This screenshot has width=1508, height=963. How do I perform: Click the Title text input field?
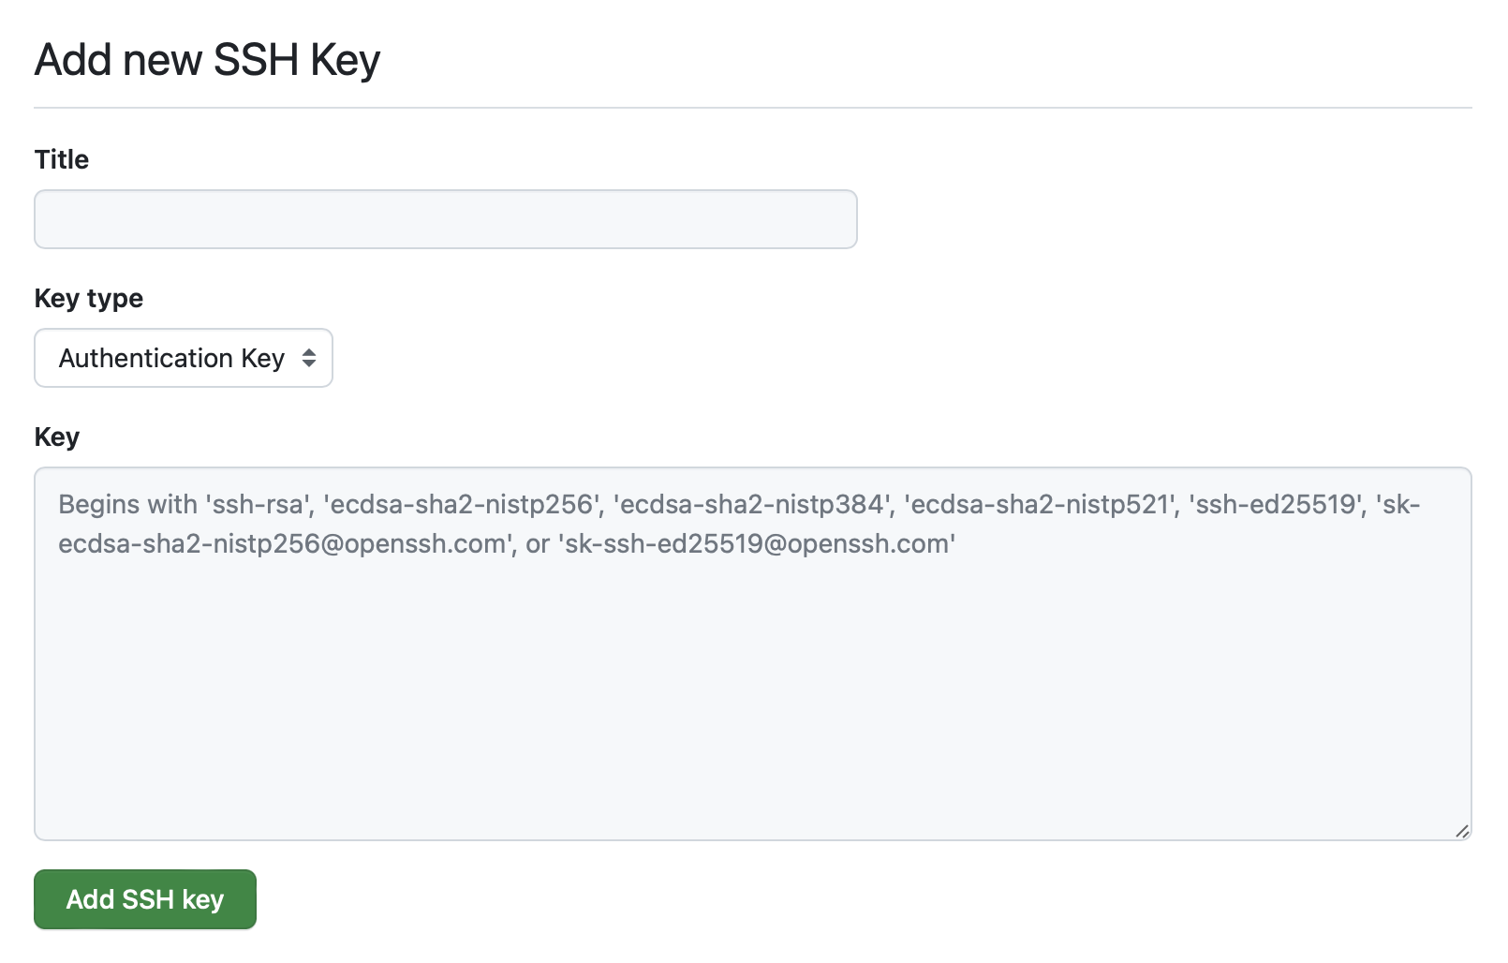click(446, 219)
